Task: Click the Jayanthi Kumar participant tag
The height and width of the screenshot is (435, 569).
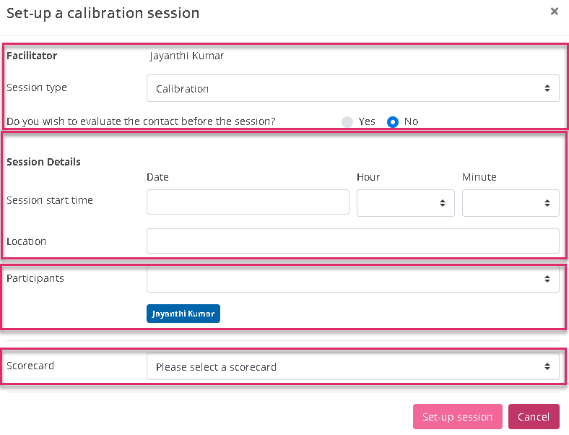Action: tap(183, 314)
